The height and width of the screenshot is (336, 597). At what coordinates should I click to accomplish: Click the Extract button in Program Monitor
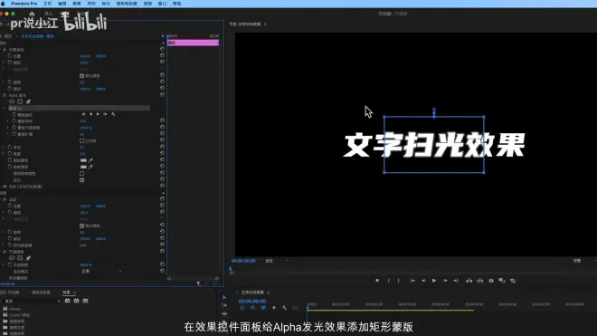pyautogui.click(x=480, y=281)
